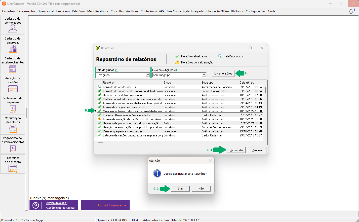Open Cadastro de conveniados from the sidebar

[x=13, y=25]
